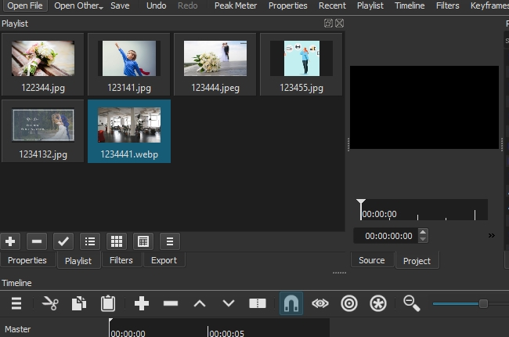
Task: Toggle ripple all tracks asterisk icon
Action: point(378,303)
